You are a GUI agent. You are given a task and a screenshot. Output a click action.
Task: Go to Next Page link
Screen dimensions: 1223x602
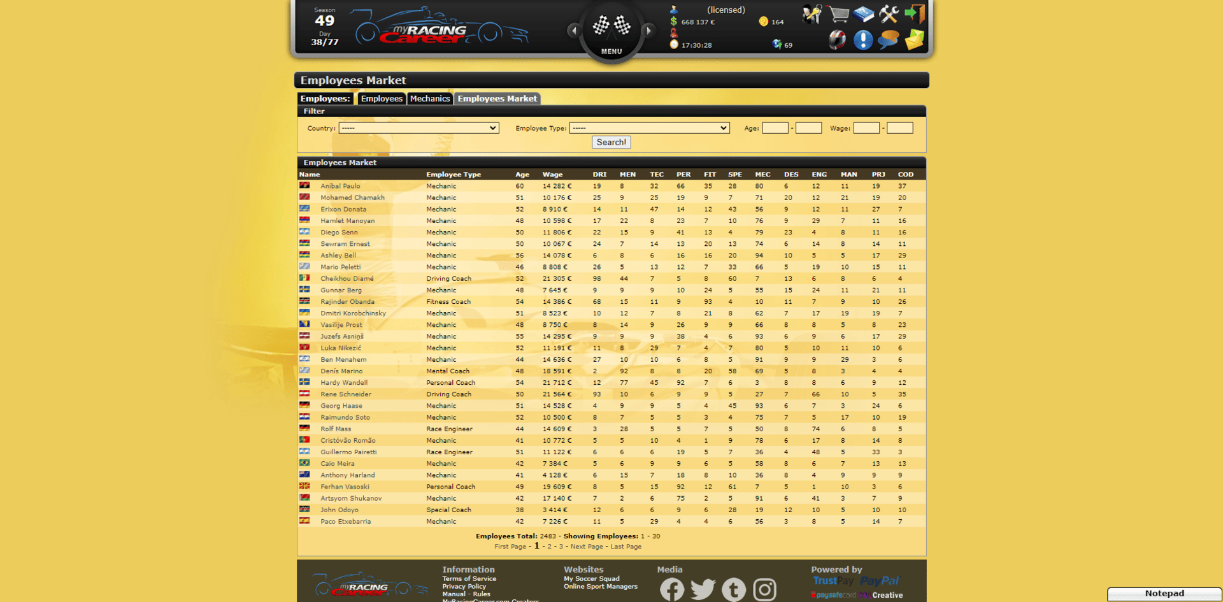coord(587,547)
